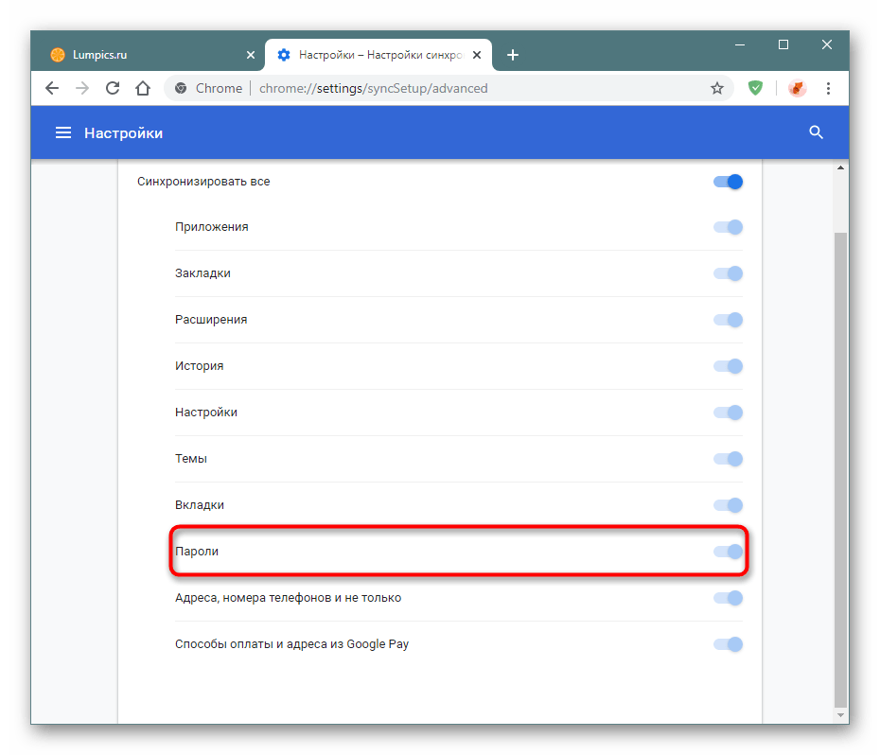The image size is (880, 755).
Task: Disable the Синхронизировать все toggle
Action: [729, 182]
